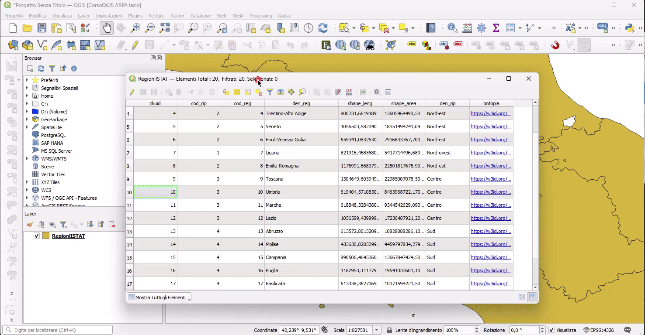Click the filter funnel in attribute table toolbar
The width and height of the screenshot is (645, 335).
[x=270, y=92]
